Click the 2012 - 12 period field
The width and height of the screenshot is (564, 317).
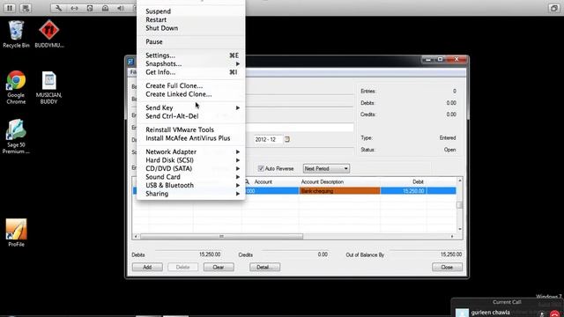coord(268,139)
